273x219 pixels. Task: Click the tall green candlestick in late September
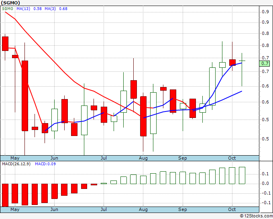[212, 87]
